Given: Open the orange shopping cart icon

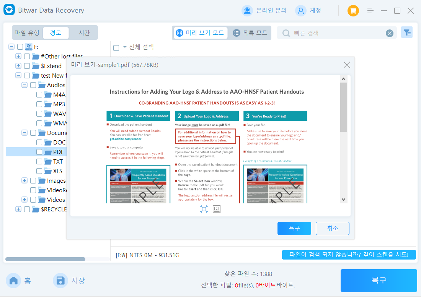Looking at the screenshot, I should (353, 11).
